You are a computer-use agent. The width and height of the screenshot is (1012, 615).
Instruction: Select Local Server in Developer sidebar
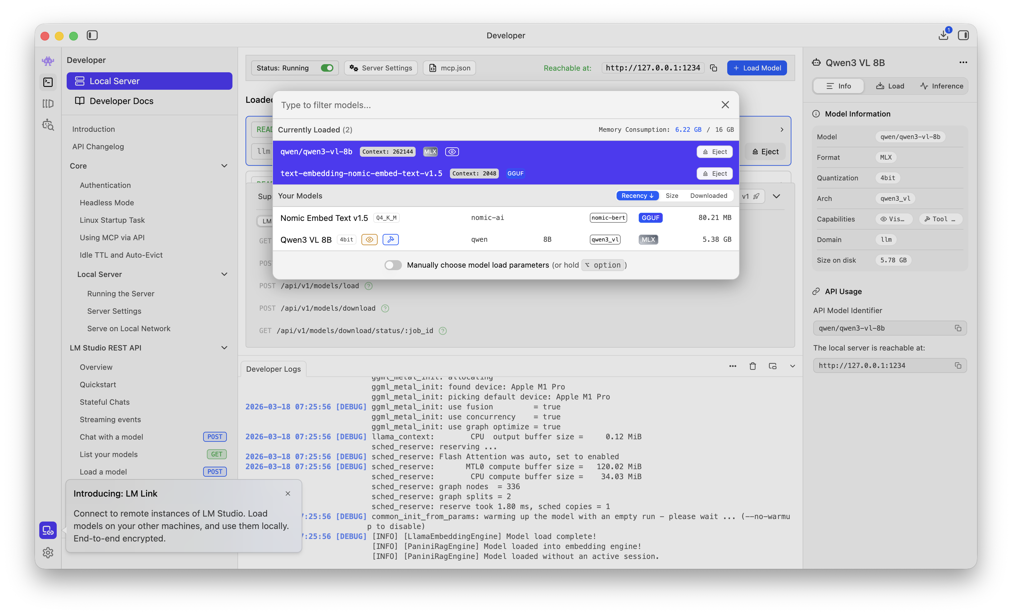coord(150,81)
